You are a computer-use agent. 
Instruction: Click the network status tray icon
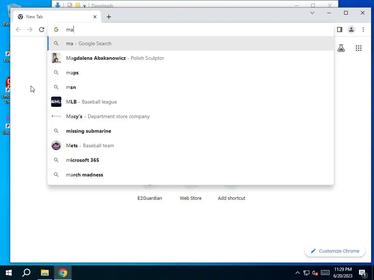pyautogui.click(x=306, y=273)
